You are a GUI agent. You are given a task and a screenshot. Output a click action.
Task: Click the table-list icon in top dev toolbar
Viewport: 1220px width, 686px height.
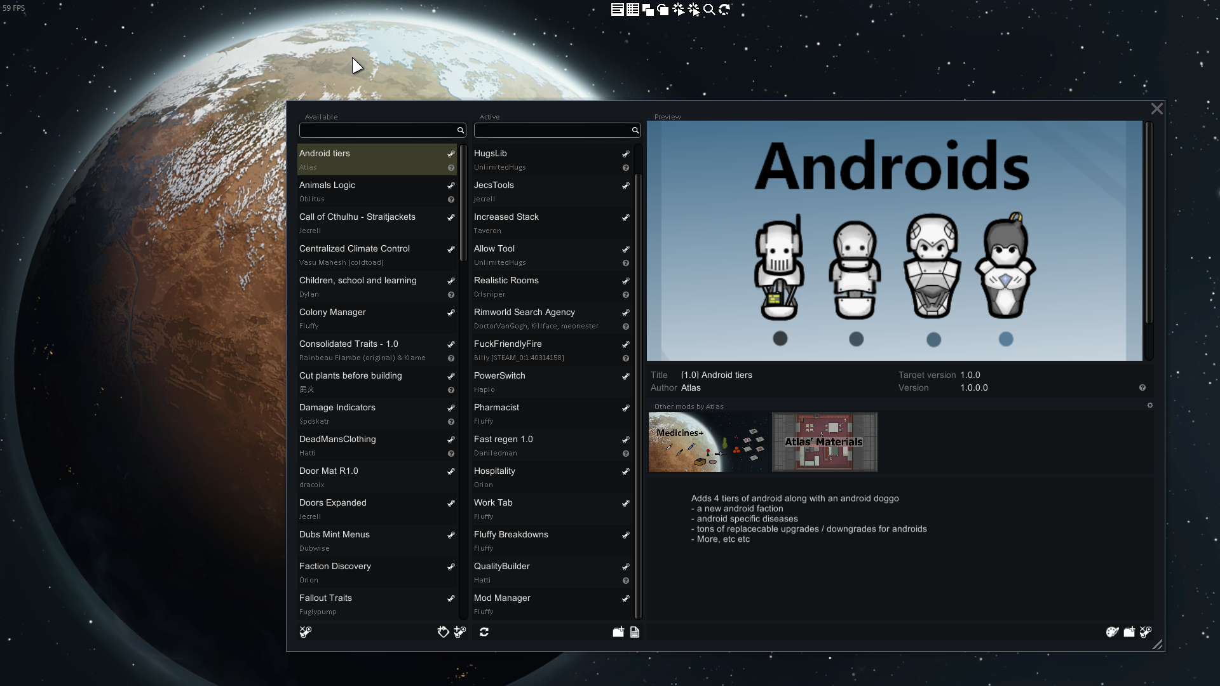coord(632,10)
